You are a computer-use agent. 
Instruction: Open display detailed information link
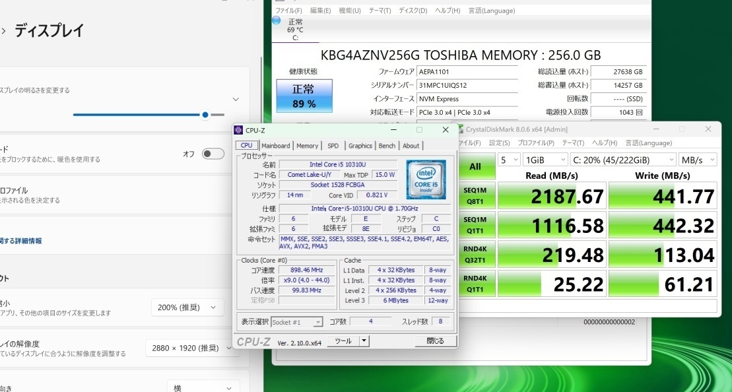tap(21, 241)
